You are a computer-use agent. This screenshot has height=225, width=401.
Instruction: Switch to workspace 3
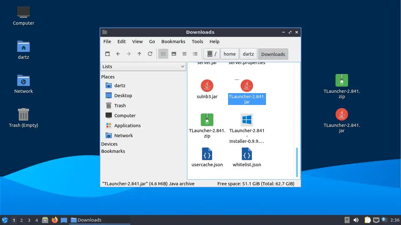point(29,220)
